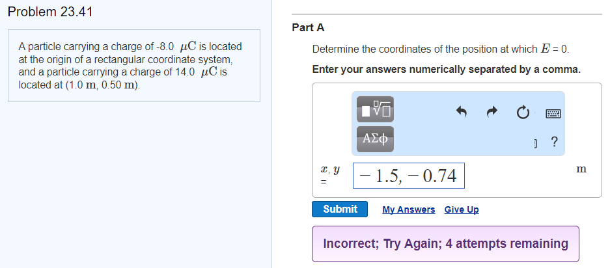This screenshot has width=610, height=268.
Task: Open the math templates square-root button
Action: click(x=375, y=109)
